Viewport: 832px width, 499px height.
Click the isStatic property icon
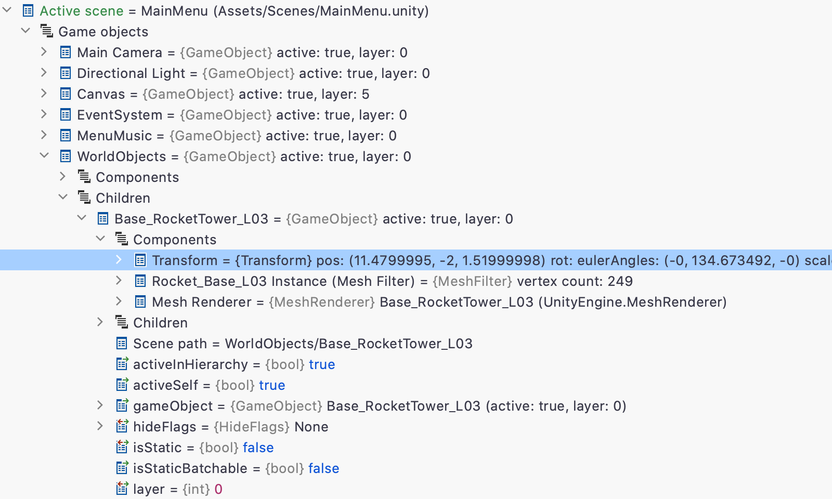pyautogui.click(x=122, y=447)
